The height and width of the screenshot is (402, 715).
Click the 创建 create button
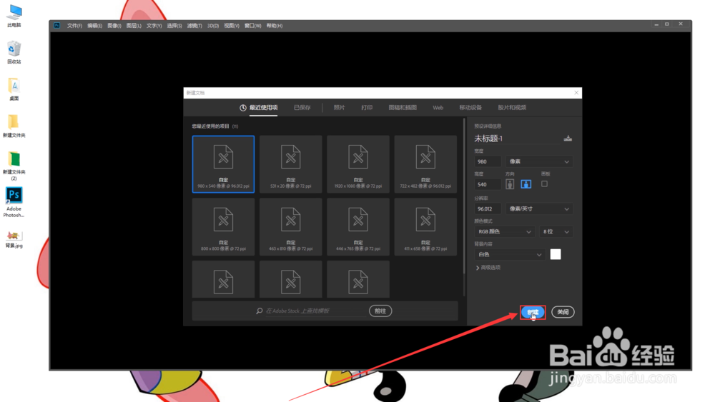tap(533, 312)
